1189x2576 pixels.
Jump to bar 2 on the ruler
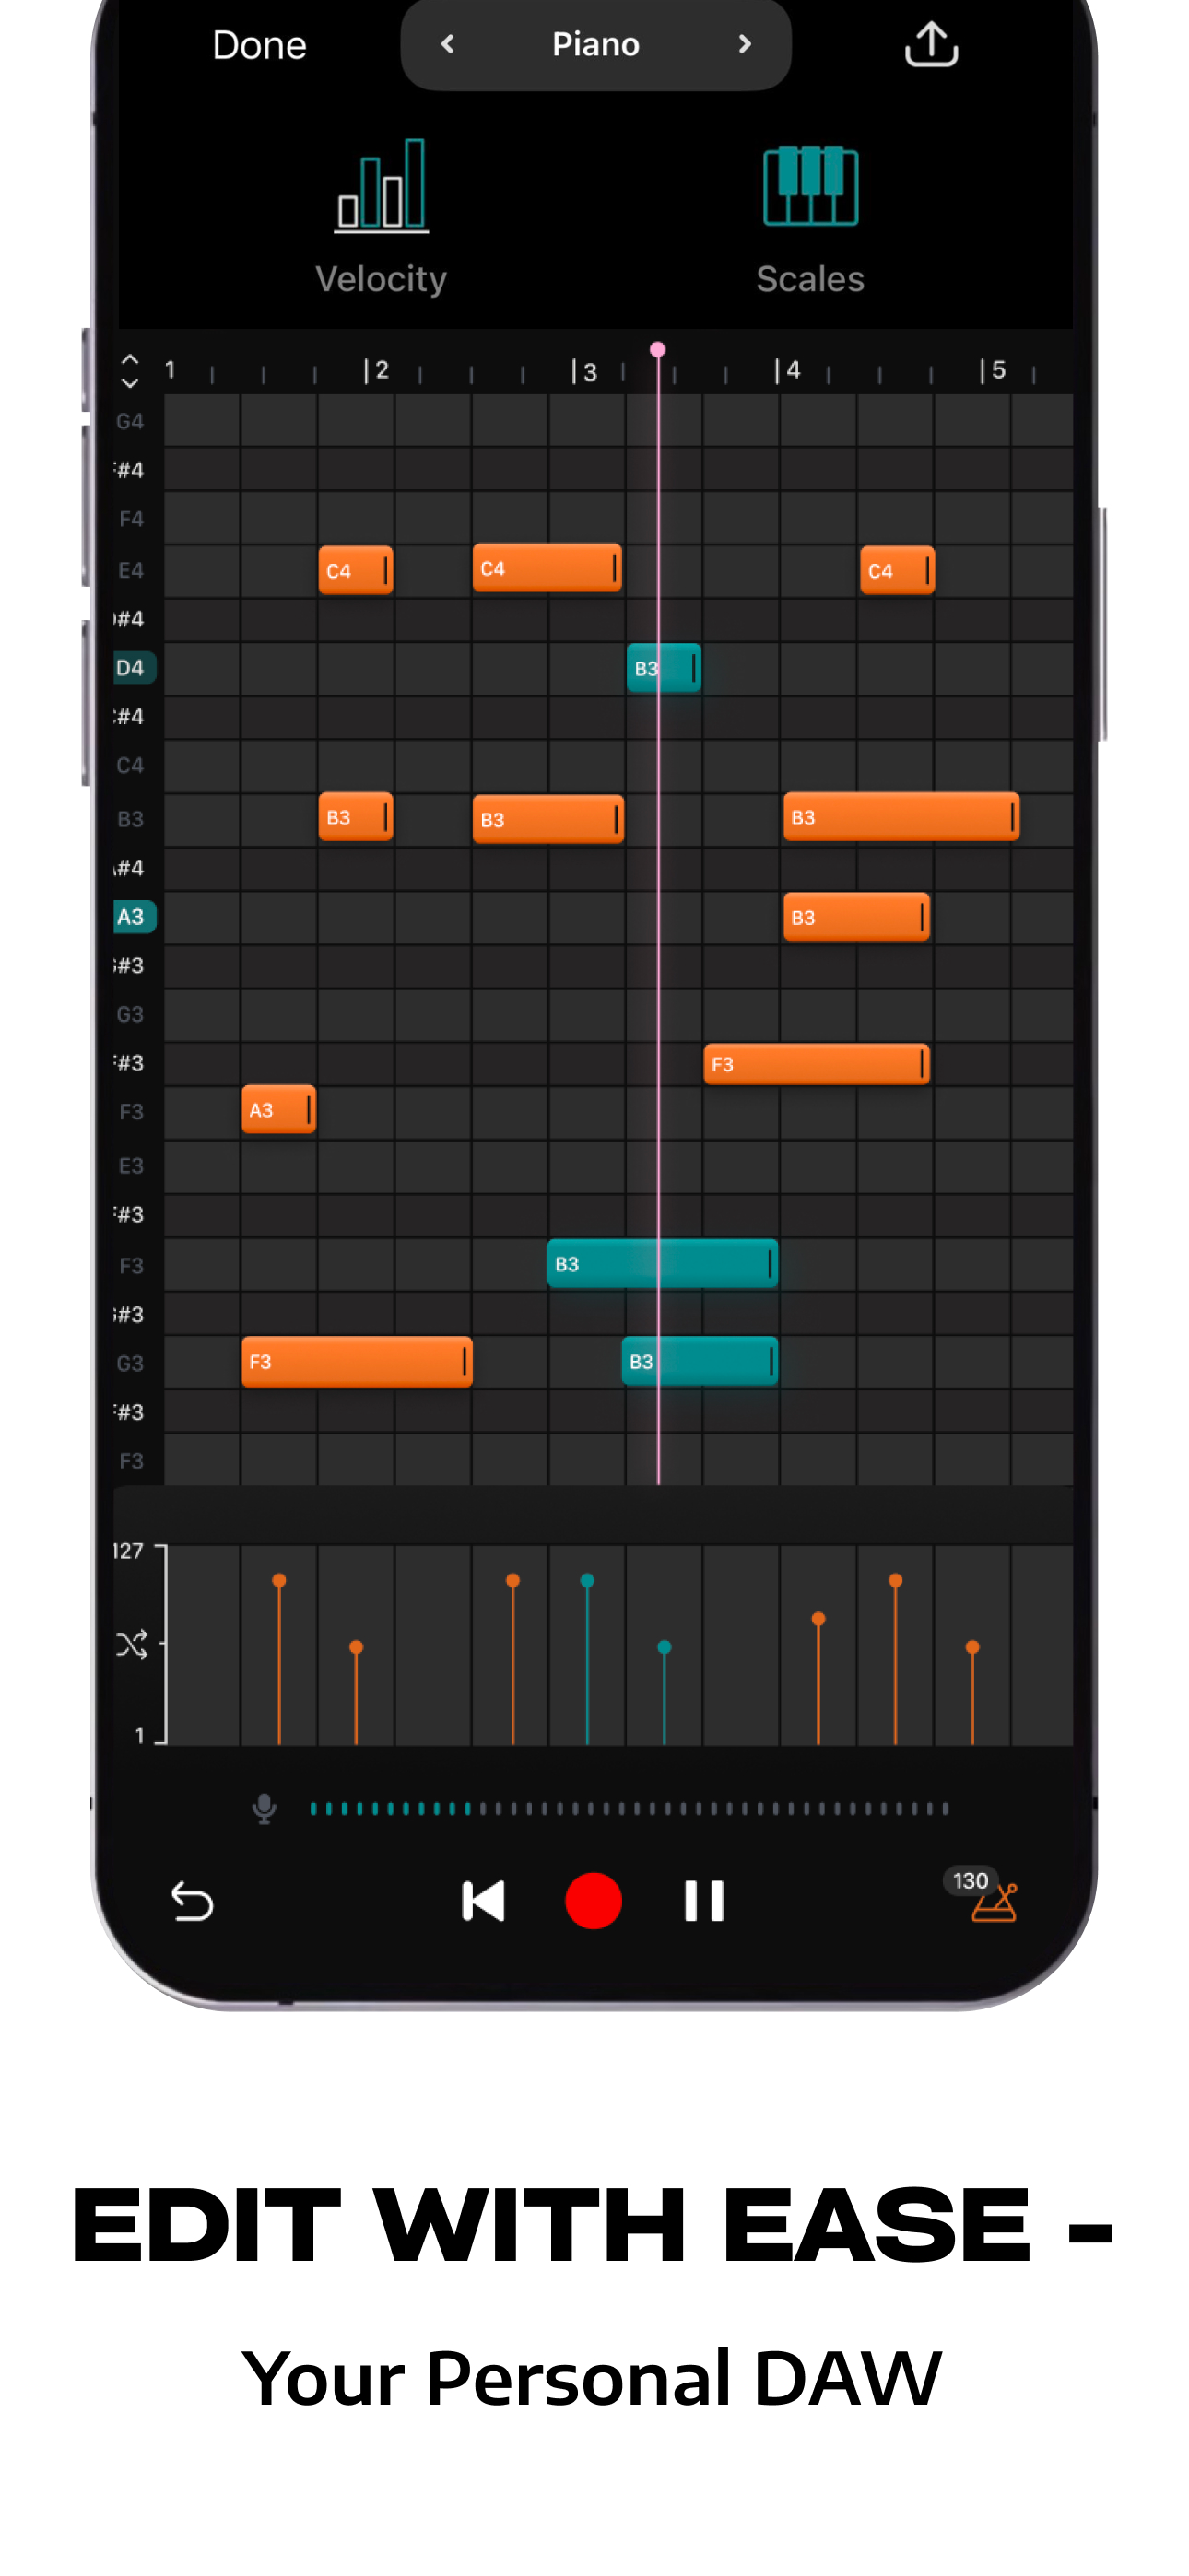(x=376, y=371)
